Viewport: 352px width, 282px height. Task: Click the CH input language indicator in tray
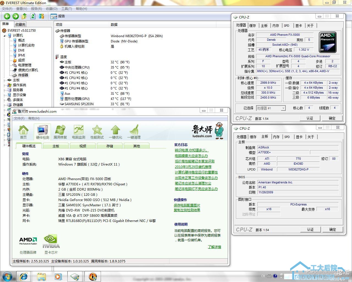tap(263, 276)
